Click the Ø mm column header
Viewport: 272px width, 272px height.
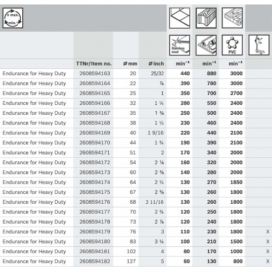(130, 64)
